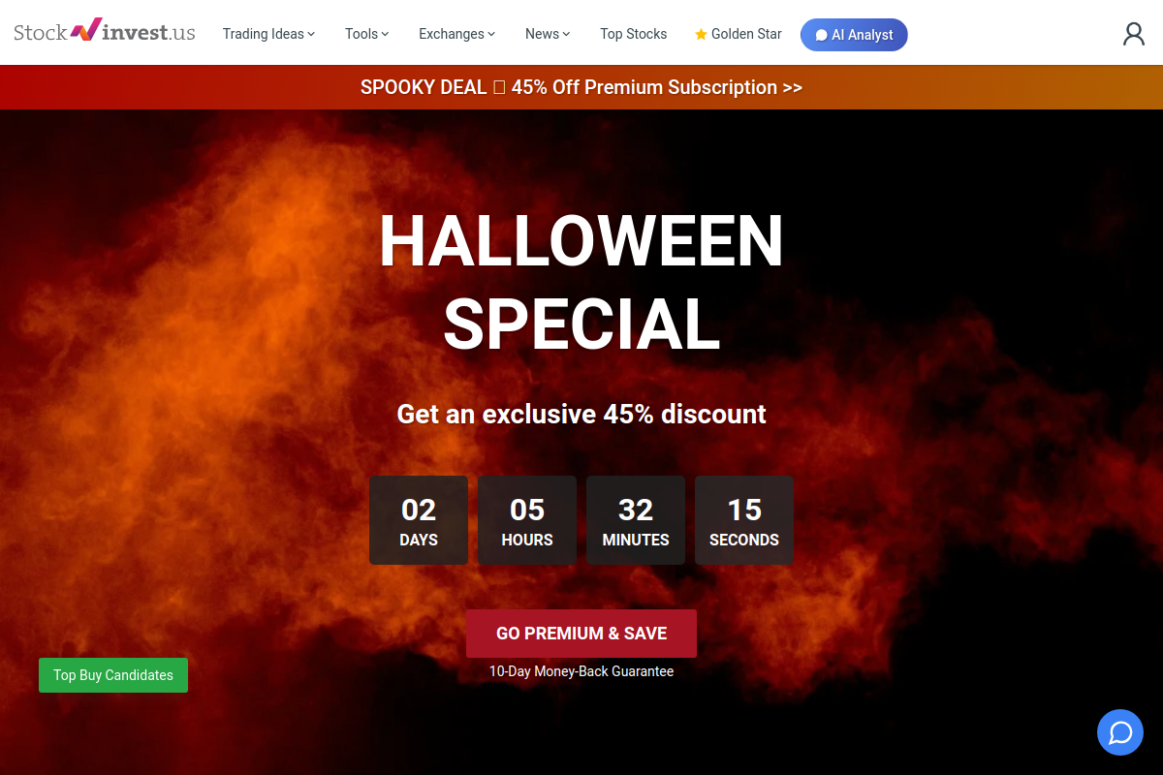Click the AI Analyst speech bubble icon
This screenshot has height=775, width=1163.
point(821,35)
